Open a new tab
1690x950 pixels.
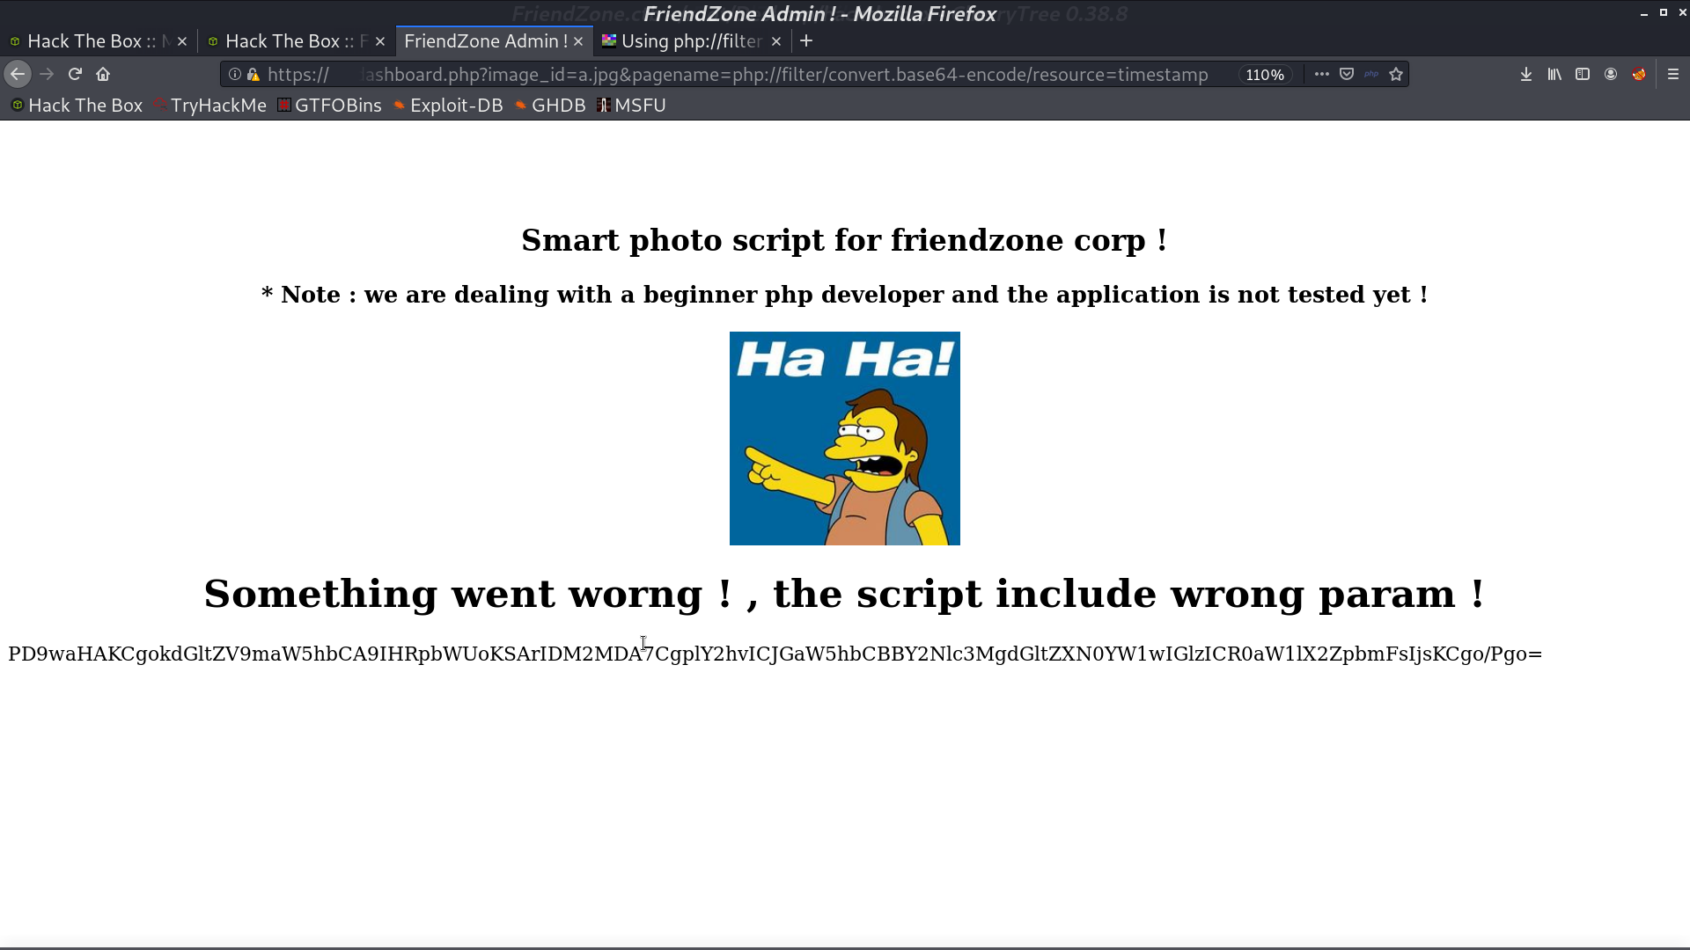click(806, 41)
